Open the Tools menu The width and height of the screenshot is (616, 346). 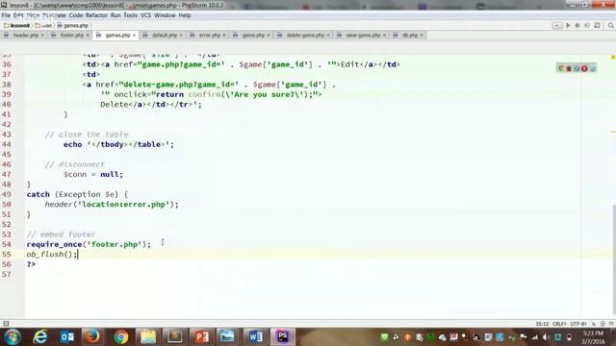[x=131, y=15]
